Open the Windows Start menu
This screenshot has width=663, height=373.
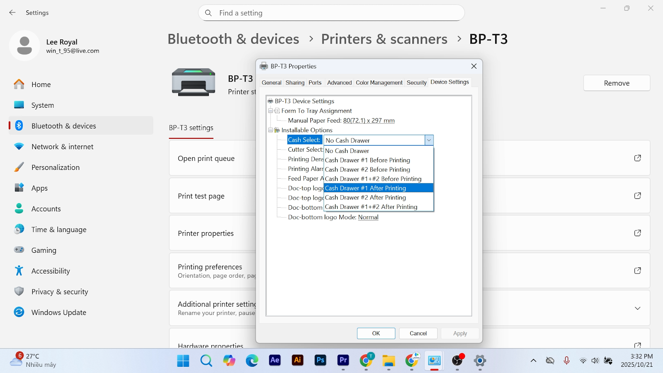click(183, 361)
